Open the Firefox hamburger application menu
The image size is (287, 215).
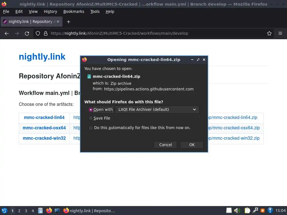tap(280, 33)
